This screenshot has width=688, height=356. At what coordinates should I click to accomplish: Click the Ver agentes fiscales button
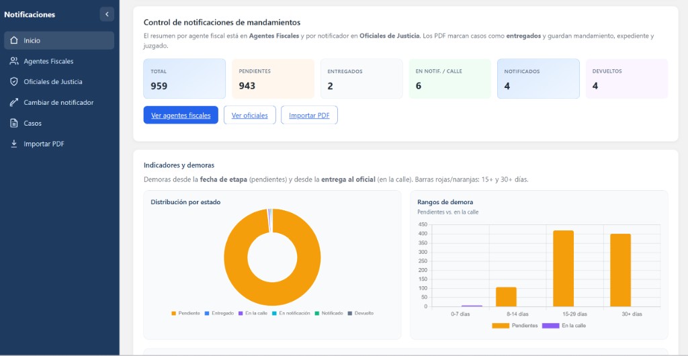point(181,116)
